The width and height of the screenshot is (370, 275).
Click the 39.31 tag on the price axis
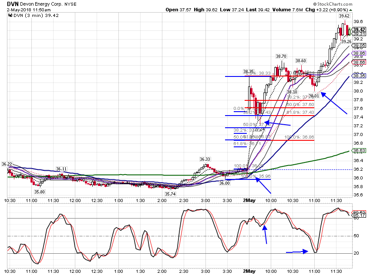tap(359, 34)
